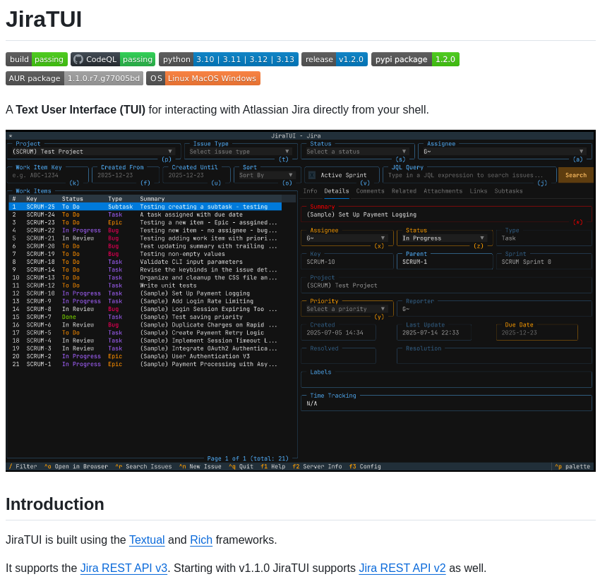Expand the Project dropdown showing Test Project
This screenshot has width=600, height=579.
tap(92, 152)
